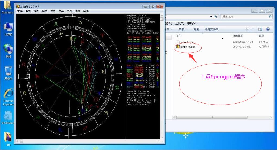Click the AS 文件 type cell
Image resolution: width=277 pixels, height=150 pixels.
point(263,42)
